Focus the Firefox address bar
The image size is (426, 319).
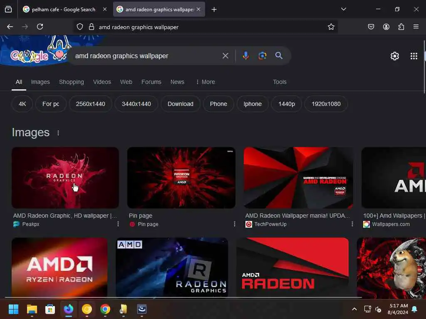[x=206, y=27]
